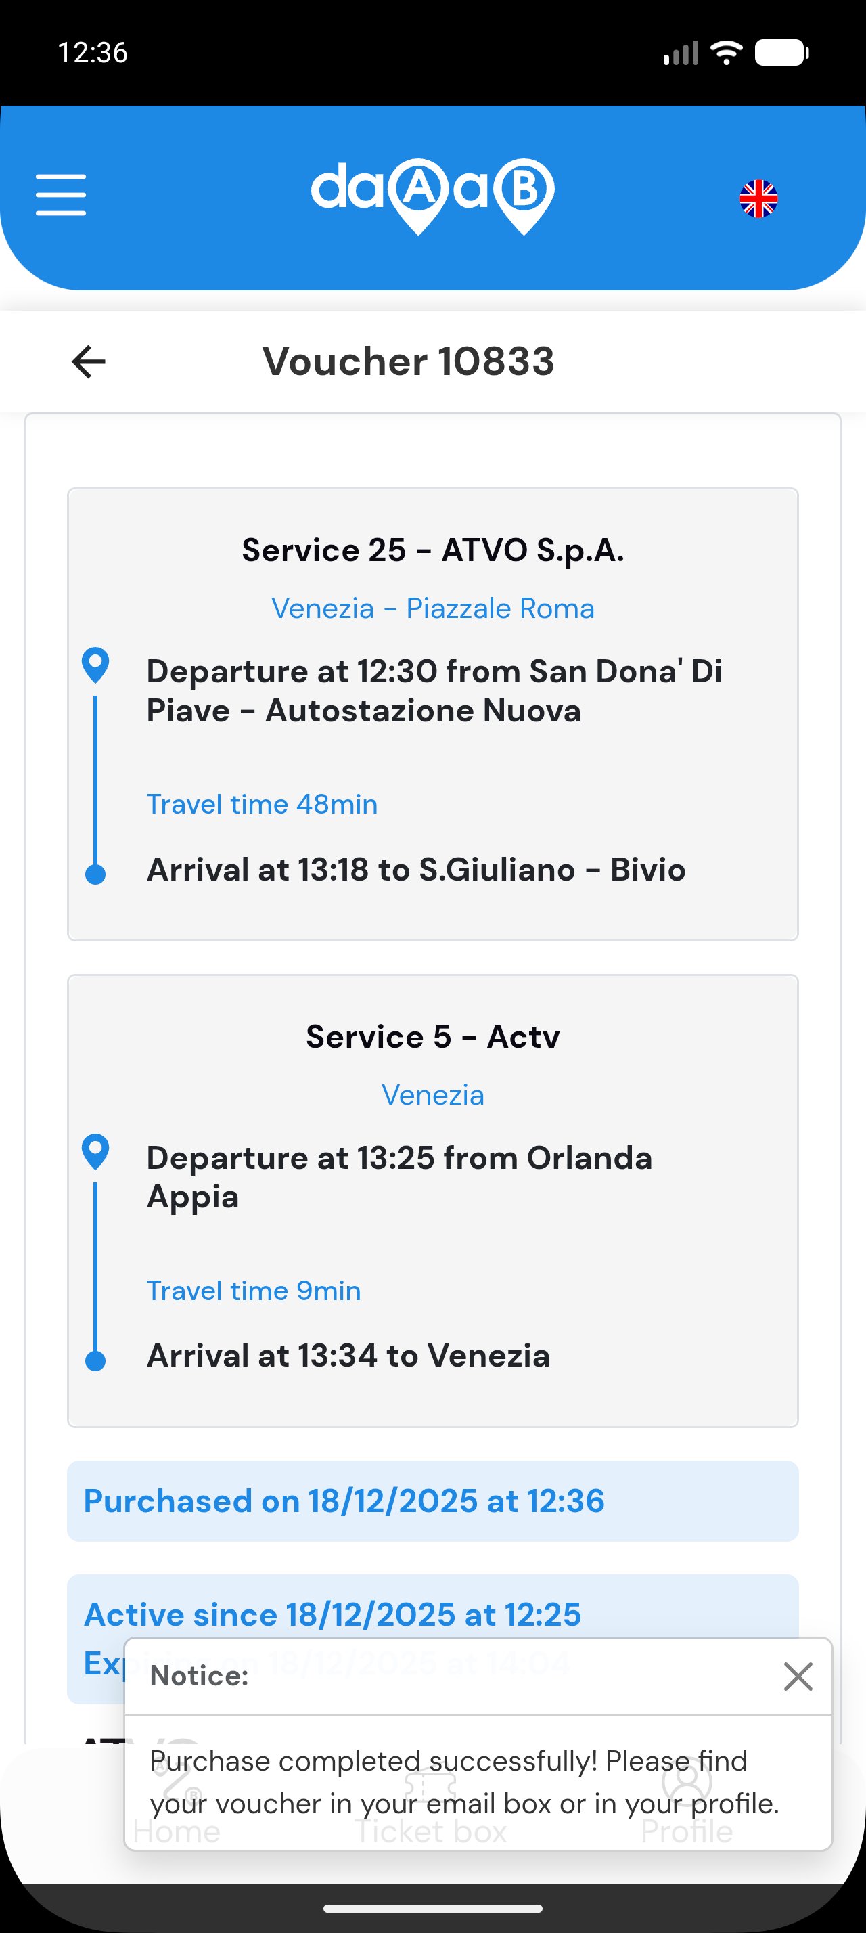This screenshot has width=866, height=1933.
Task: Open the Venezia – Piazzale Roma link
Action: (432, 608)
